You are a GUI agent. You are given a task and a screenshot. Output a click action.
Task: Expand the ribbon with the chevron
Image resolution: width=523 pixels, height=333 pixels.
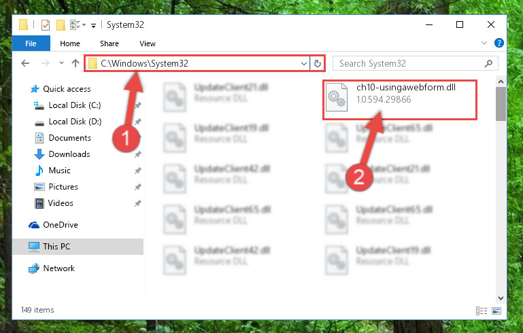484,43
